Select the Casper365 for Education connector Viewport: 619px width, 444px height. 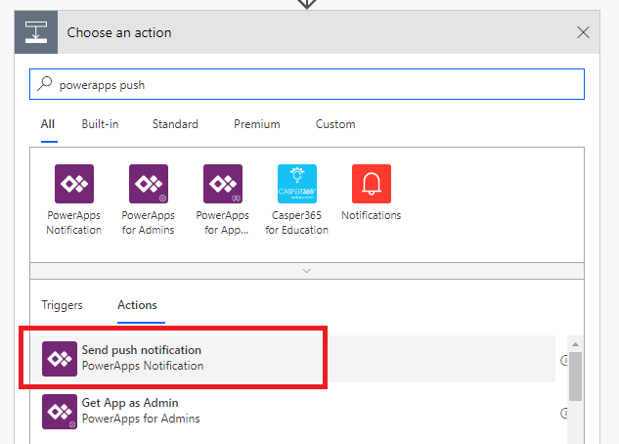click(297, 184)
